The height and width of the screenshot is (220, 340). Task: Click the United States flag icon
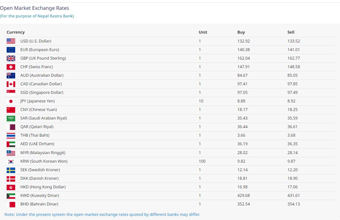(11, 41)
